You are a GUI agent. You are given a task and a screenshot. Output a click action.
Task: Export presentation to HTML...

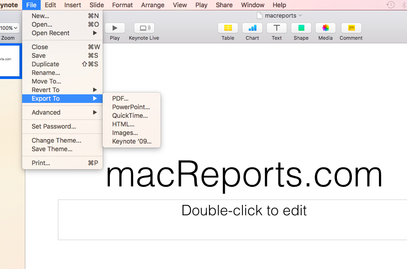(x=132, y=124)
